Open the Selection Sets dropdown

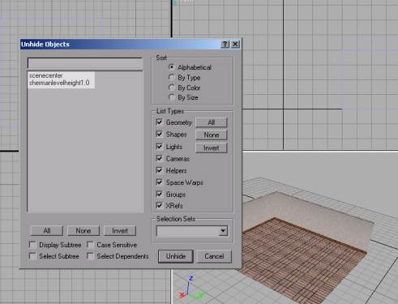pos(223,231)
